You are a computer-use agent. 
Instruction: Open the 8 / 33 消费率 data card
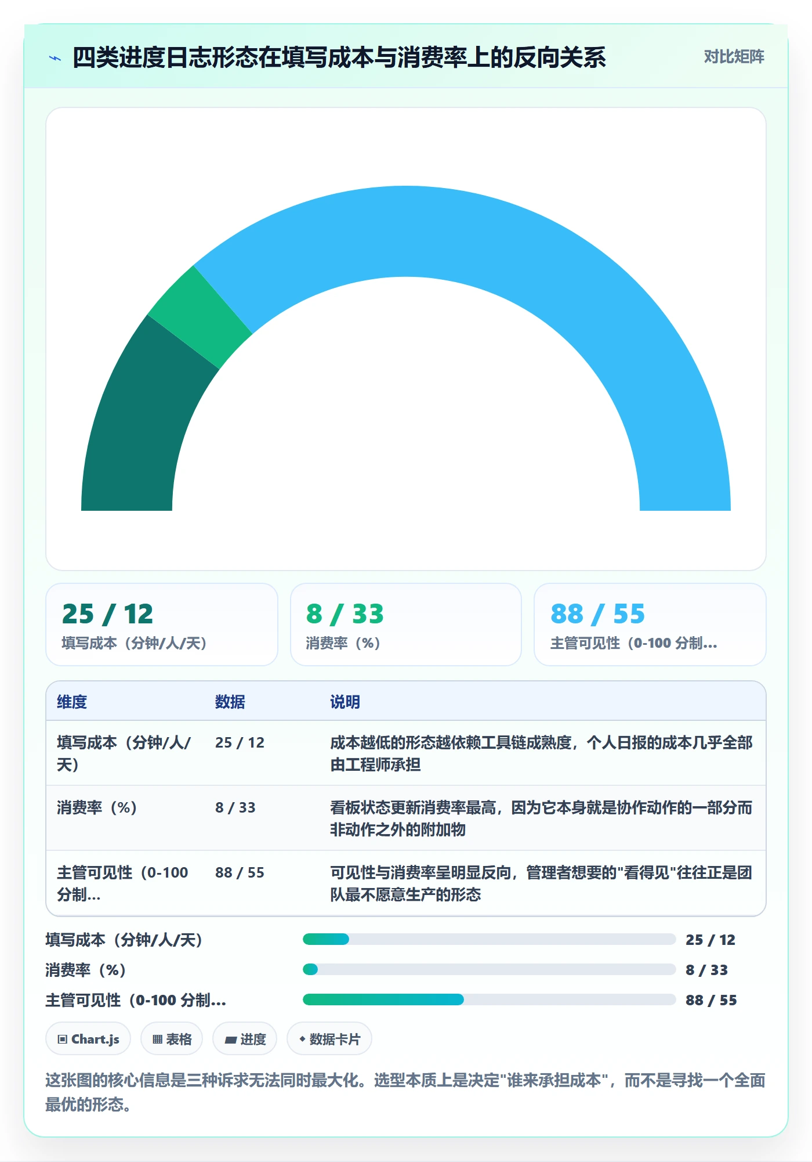point(406,625)
